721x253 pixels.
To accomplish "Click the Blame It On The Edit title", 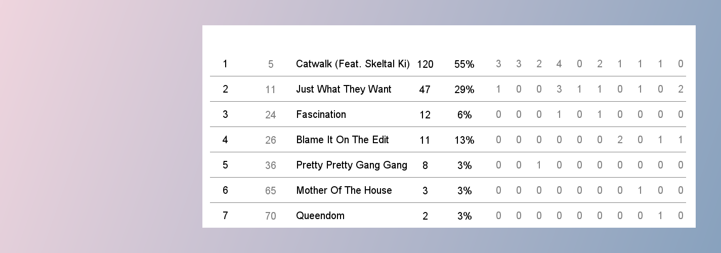I will pyautogui.click(x=342, y=140).
